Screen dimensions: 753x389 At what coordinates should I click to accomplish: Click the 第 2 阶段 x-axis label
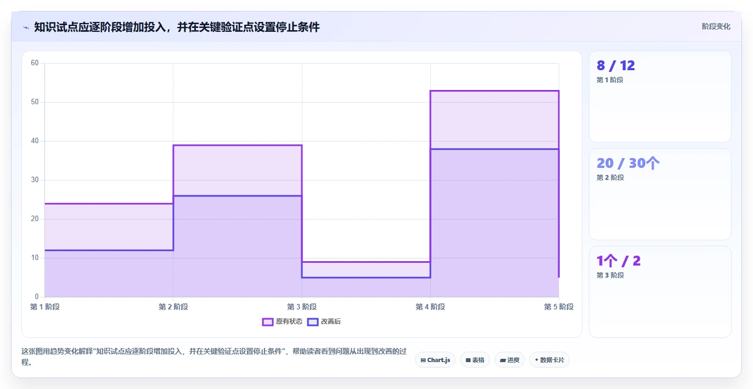[x=173, y=307]
